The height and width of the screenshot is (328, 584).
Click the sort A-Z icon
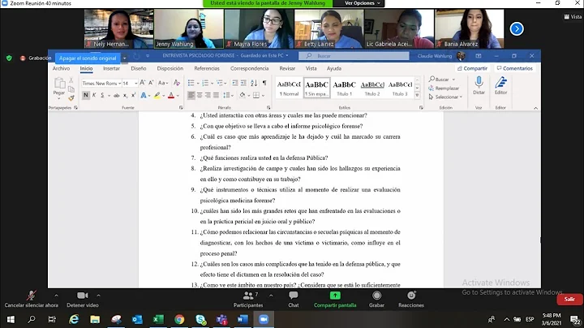[x=254, y=83]
